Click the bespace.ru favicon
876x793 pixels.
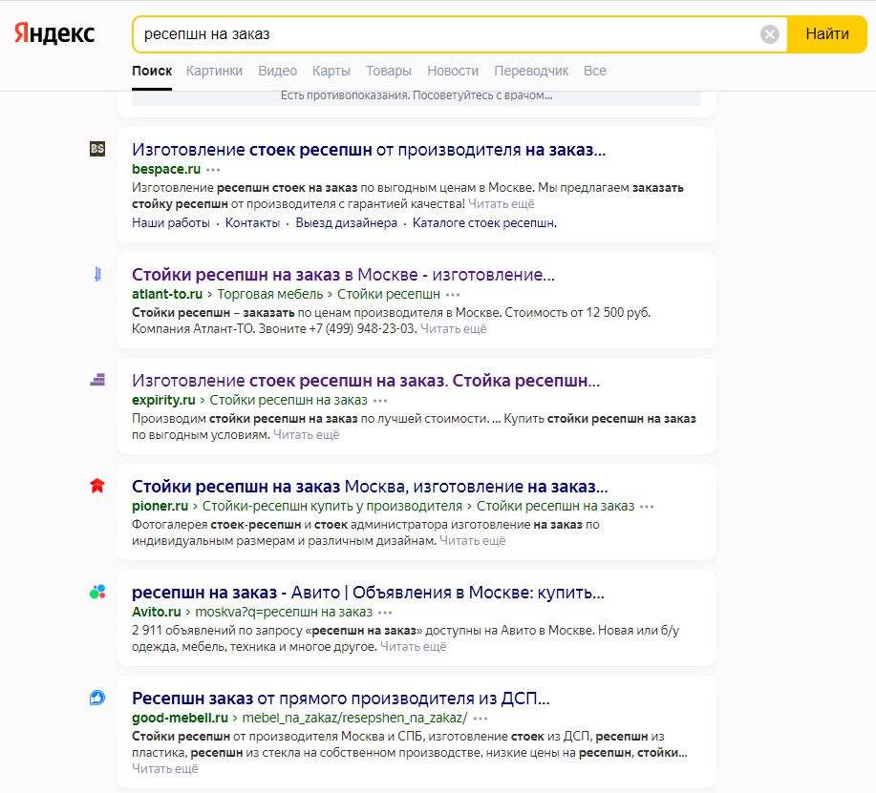pos(97,149)
